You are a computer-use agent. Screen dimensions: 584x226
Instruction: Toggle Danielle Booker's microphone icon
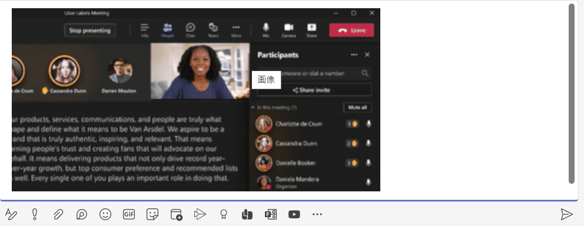click(x=369, y=163)
